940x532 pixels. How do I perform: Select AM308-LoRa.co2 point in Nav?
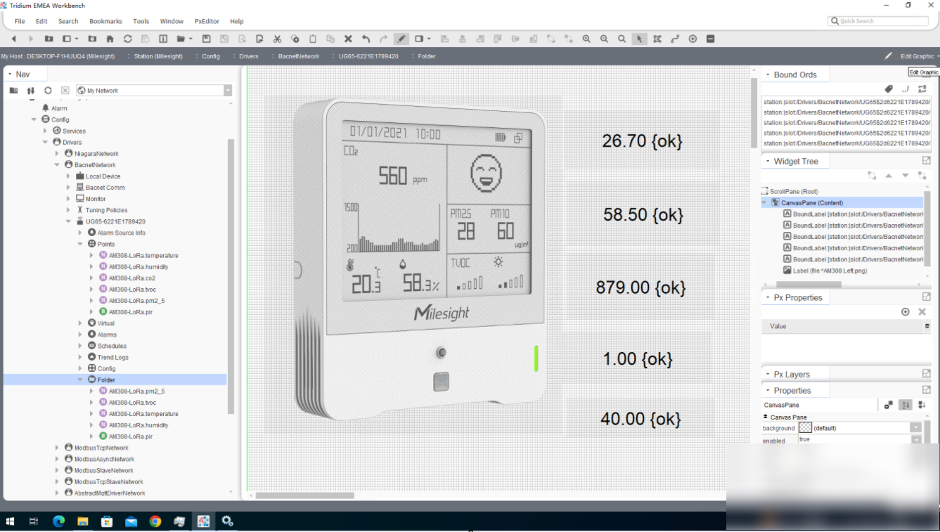pyautogui.click(x=131, y=278)
